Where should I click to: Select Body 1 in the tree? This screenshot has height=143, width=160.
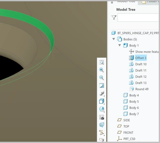point(134,45)
